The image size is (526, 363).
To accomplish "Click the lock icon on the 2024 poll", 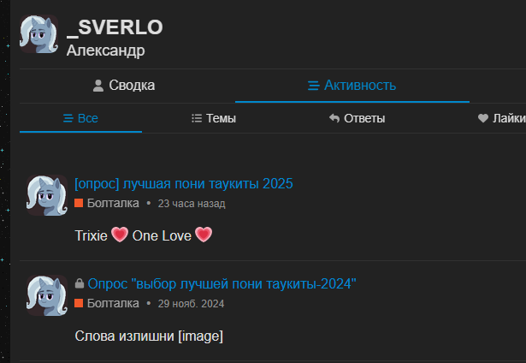I will click(x=80, y=283).
